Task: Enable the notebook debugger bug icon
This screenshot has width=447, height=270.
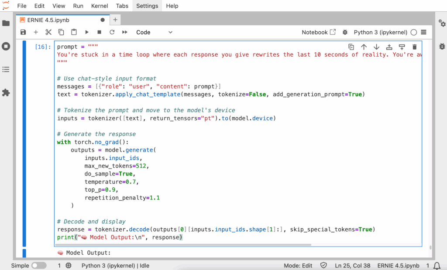Action: point(345,32)
